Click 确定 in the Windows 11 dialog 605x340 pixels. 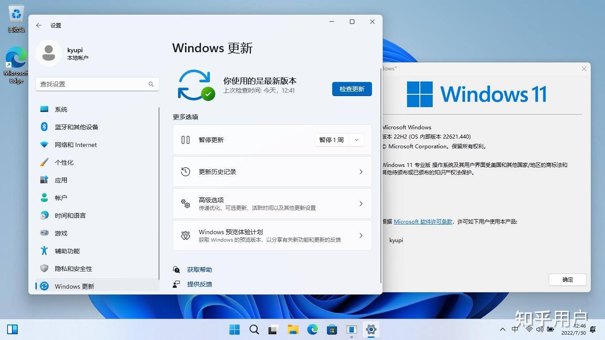pos(567,280)
